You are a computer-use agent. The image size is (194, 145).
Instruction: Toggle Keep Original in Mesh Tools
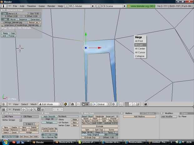click(93, 135)
